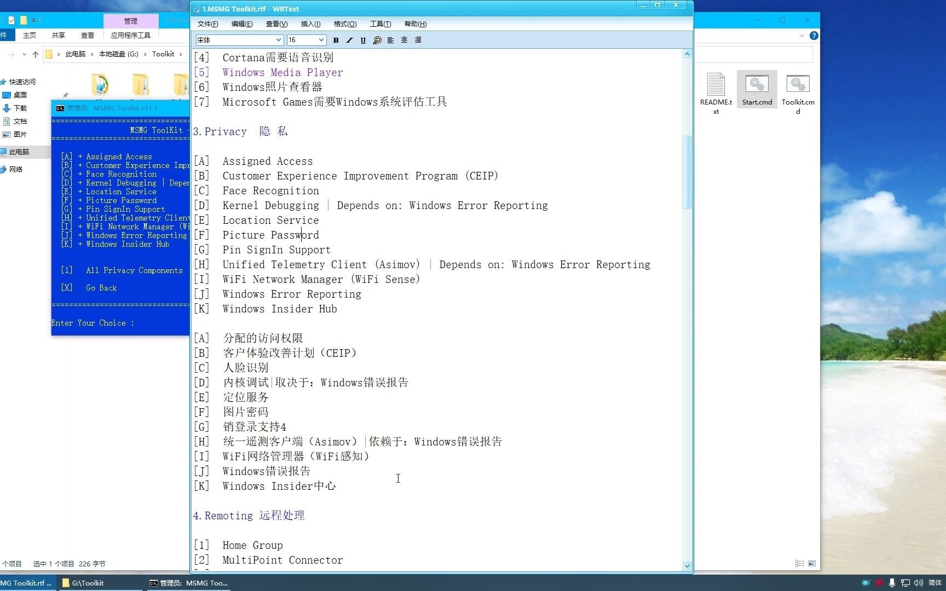Click the WRText scrollbar down arrow
The width and height of the screenshot is (946, 591).
pos(687,566)
